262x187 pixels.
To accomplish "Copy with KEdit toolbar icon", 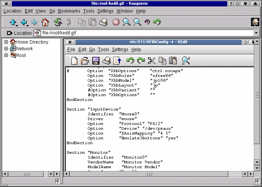I will [x=162, y=61].
